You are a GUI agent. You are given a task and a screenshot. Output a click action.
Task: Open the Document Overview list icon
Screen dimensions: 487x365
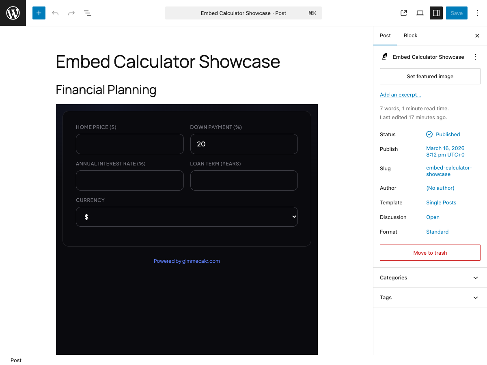88,13
